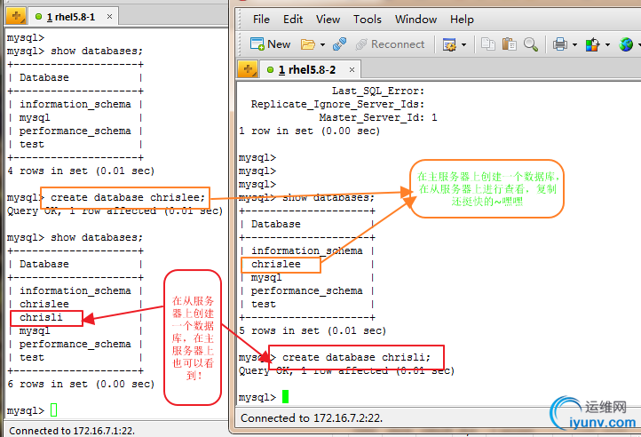Click the add-tab plus button in rhel5.8-2 window
The width and height of the screenshot is (641, 437).
coord(248,69)
